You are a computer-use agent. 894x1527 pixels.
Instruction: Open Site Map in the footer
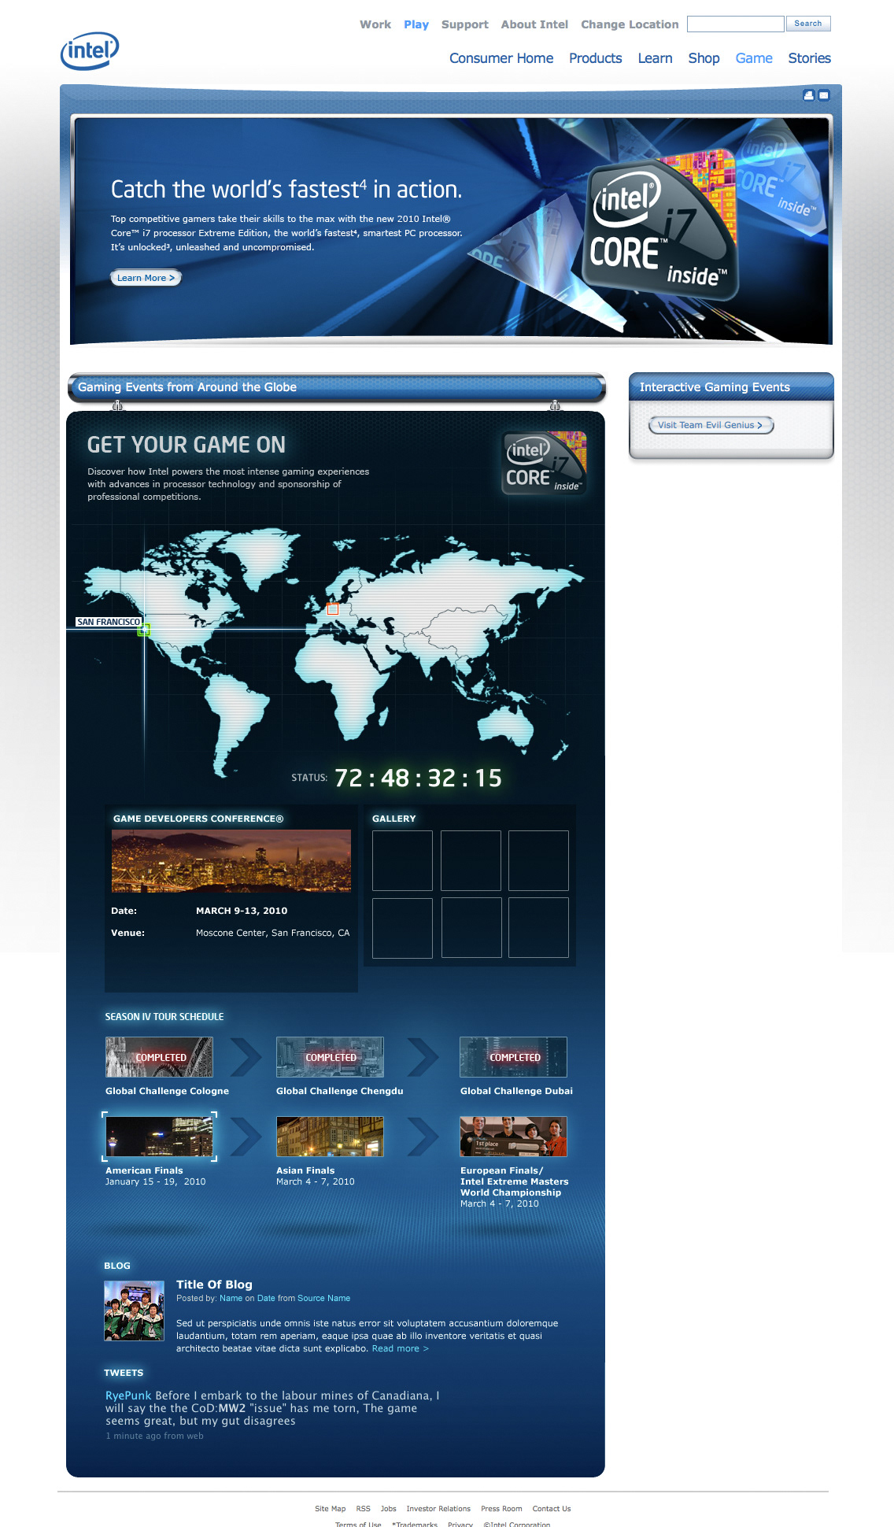[330, 1509]
